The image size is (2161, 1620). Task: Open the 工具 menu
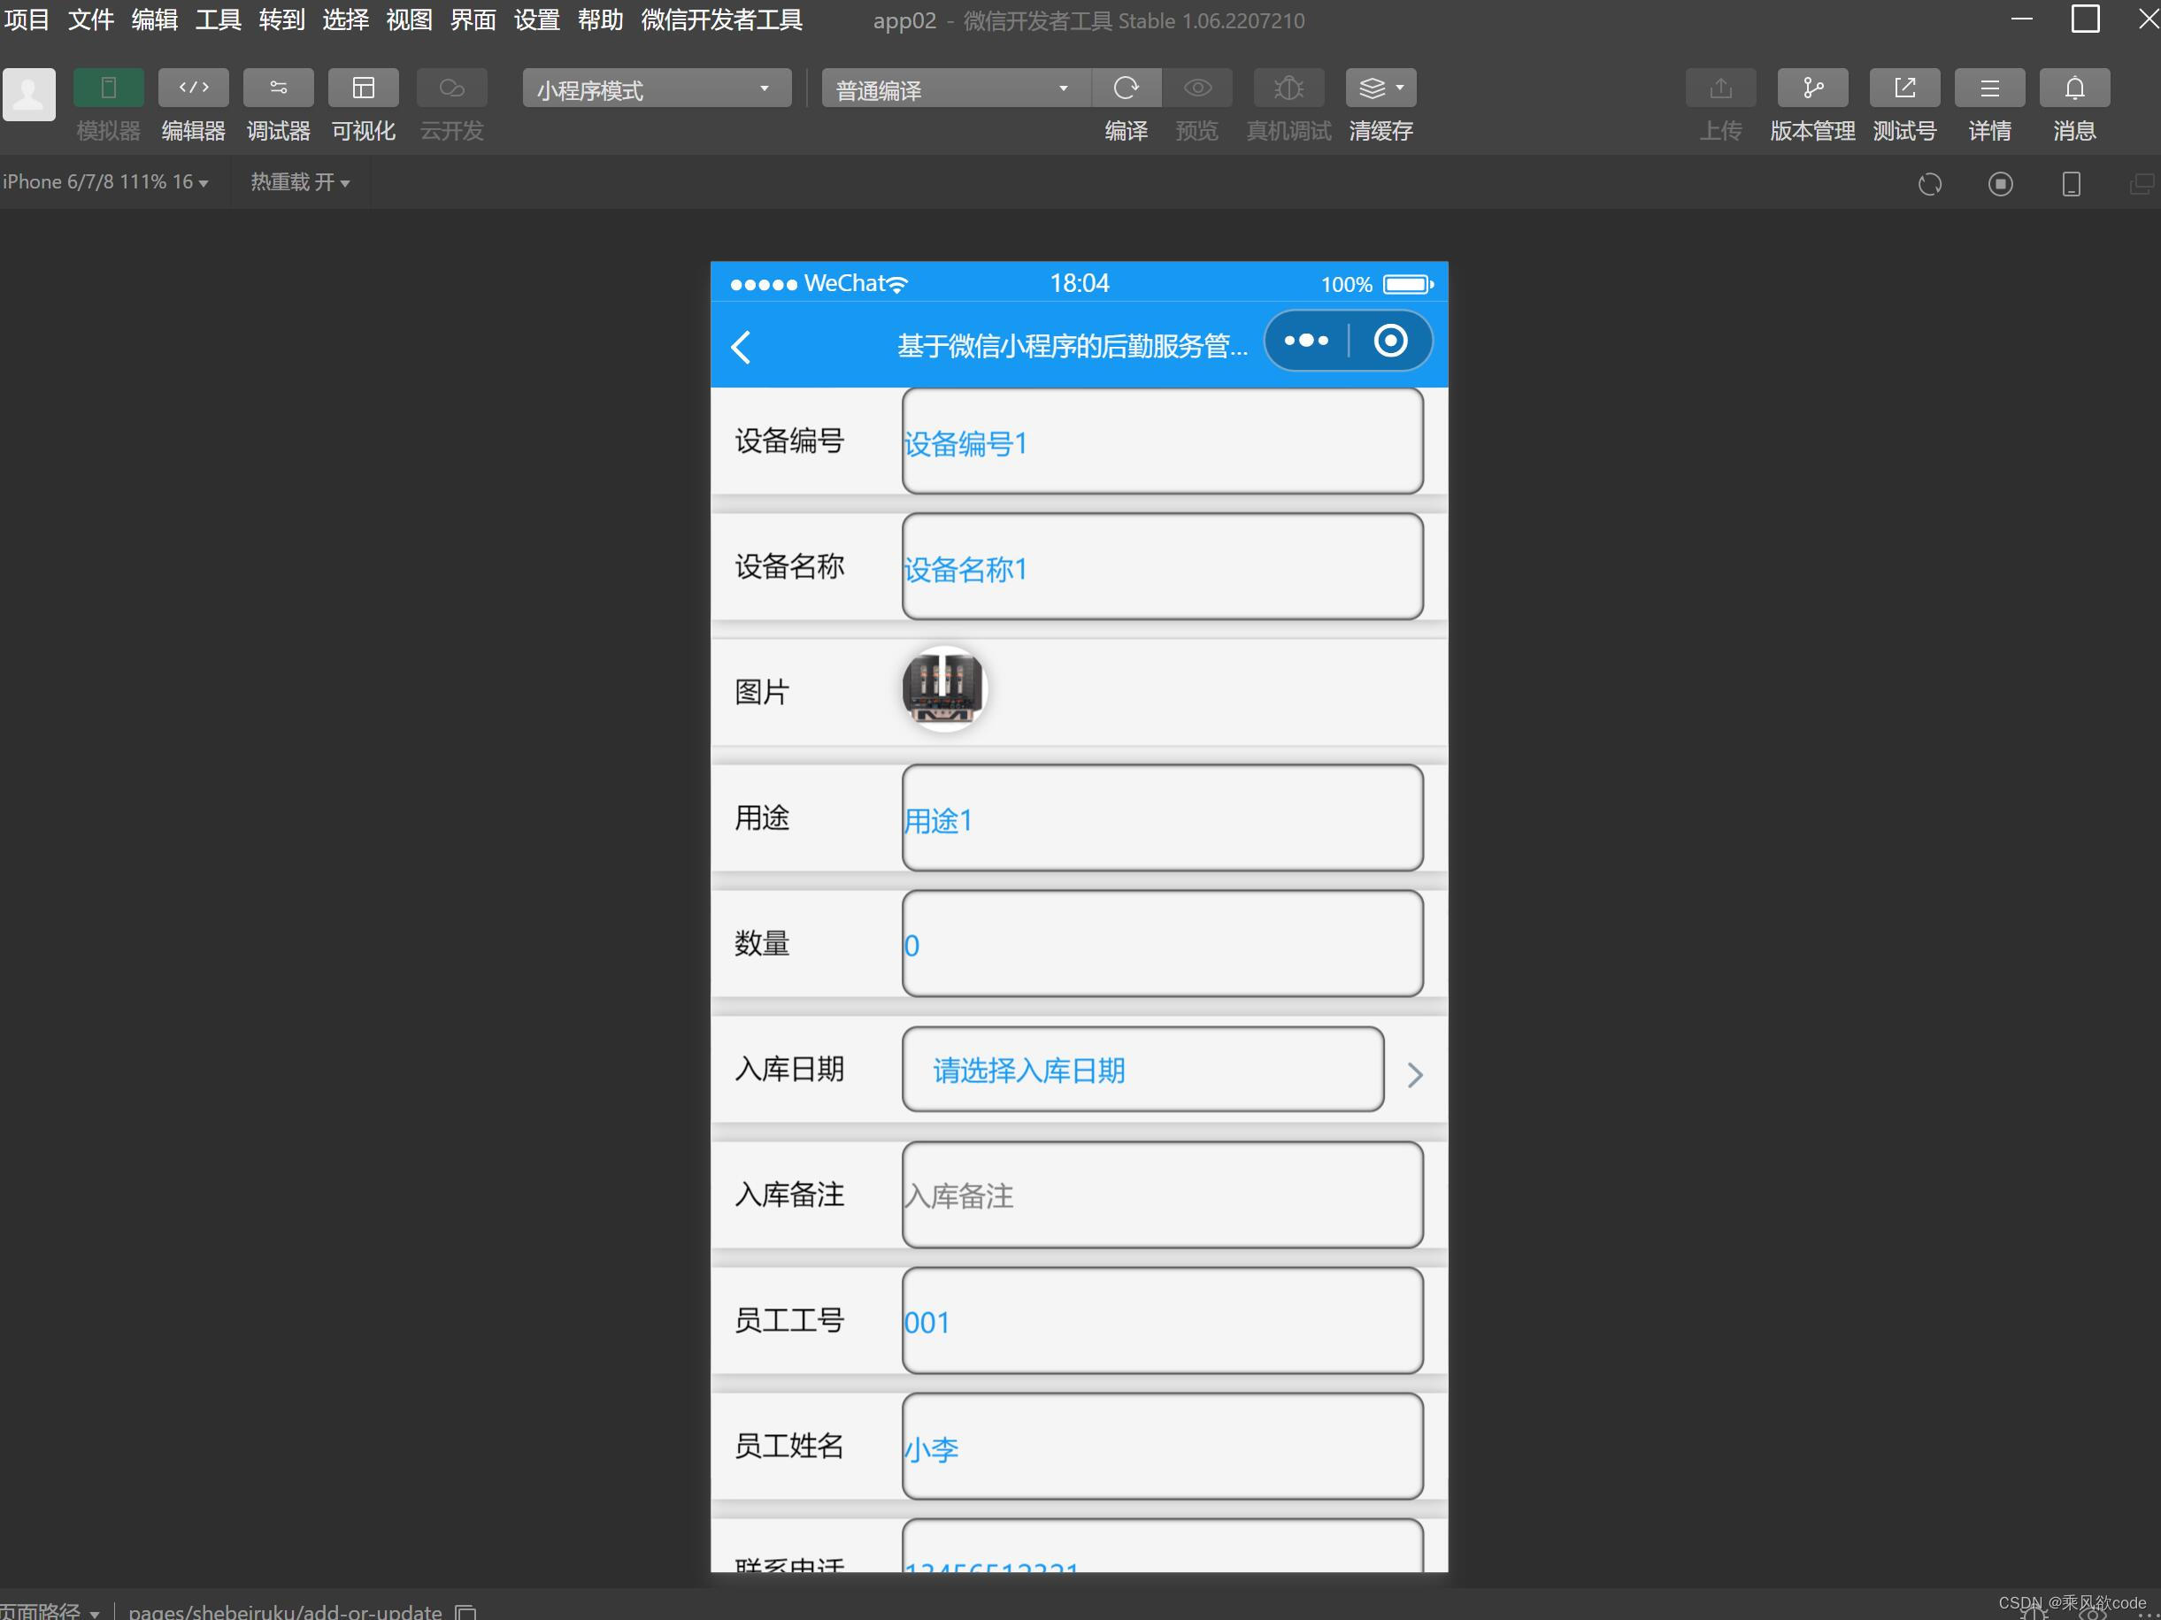[216, 19]
